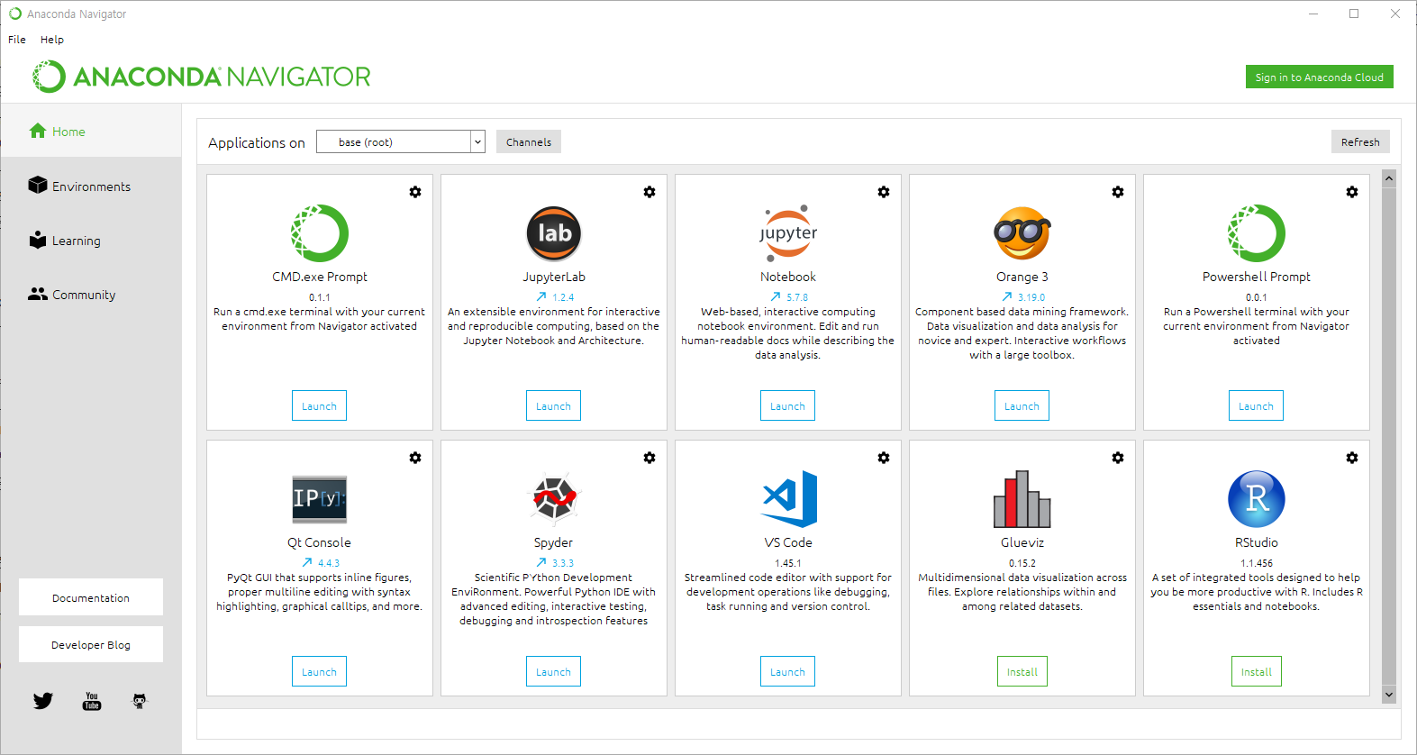Click the Jupyter Notebook logo

pos(788,233)
